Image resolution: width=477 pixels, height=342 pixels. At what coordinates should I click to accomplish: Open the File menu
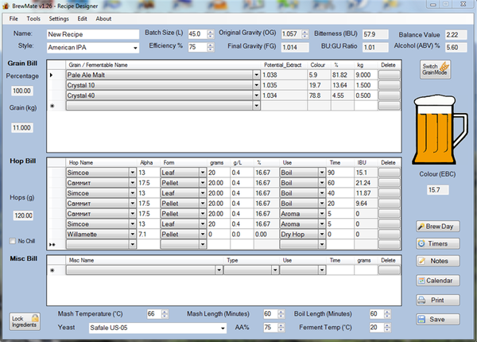(x=14, y=17)
